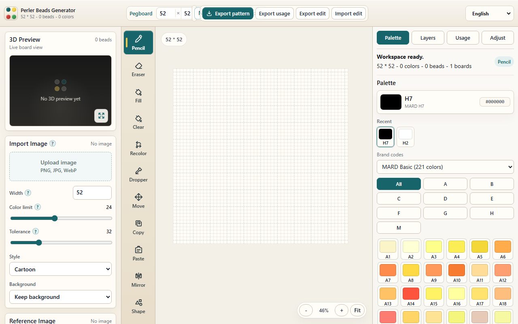
Task: Click the Color limit help icon
Action: point(38,207)
